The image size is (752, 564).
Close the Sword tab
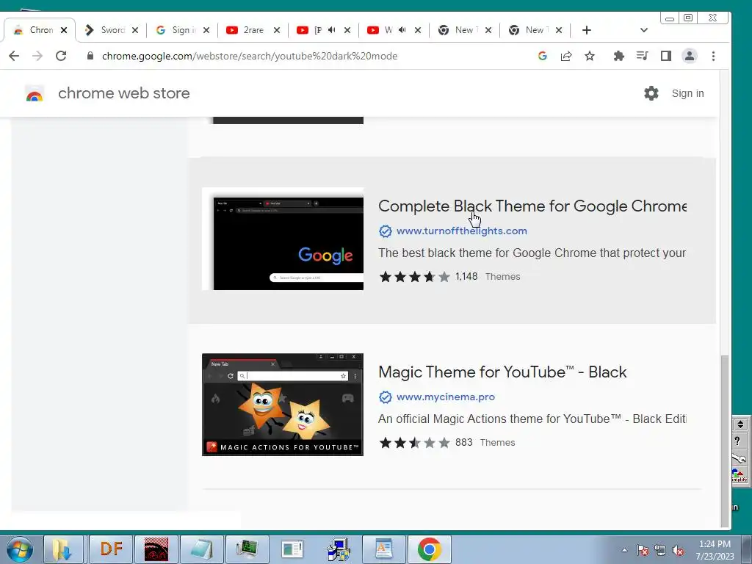click(x=135, y=30)
